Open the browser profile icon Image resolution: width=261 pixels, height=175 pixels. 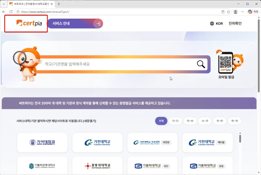235,12
